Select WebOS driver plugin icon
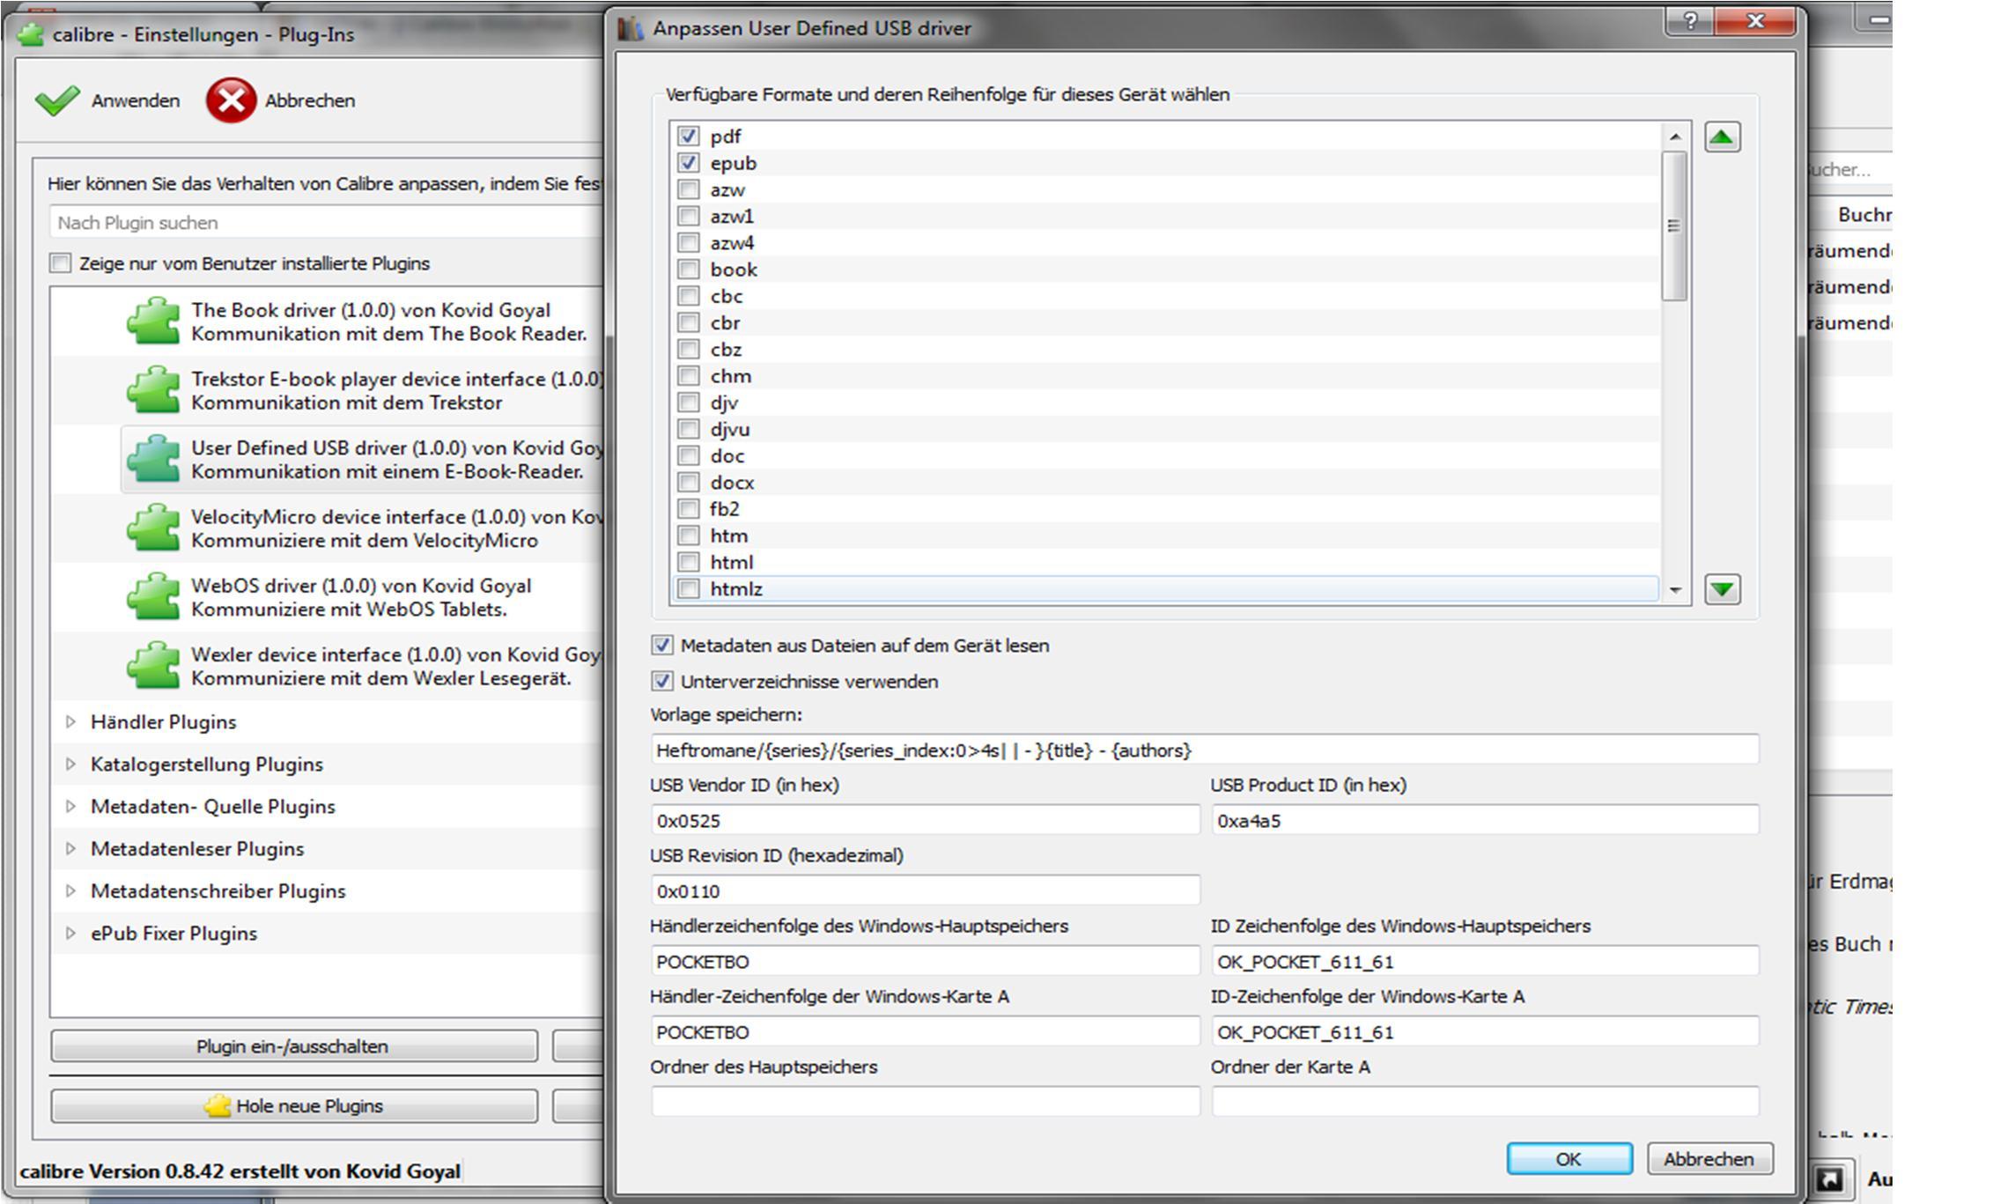The width and height of the screenshot is (1993, 1204). (153, 597)
